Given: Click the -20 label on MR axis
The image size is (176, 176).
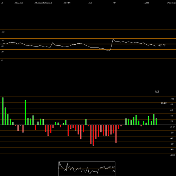Looking at the screenshot, I should 172,133.
